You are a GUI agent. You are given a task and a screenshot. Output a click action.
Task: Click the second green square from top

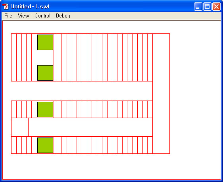pyautogui.click(x=45, y=73)
